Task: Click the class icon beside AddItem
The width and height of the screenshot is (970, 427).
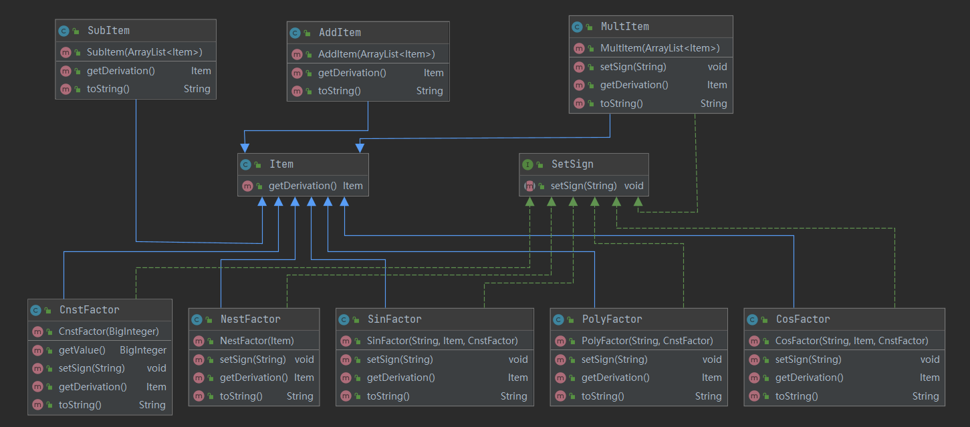Action: [295, 33]
